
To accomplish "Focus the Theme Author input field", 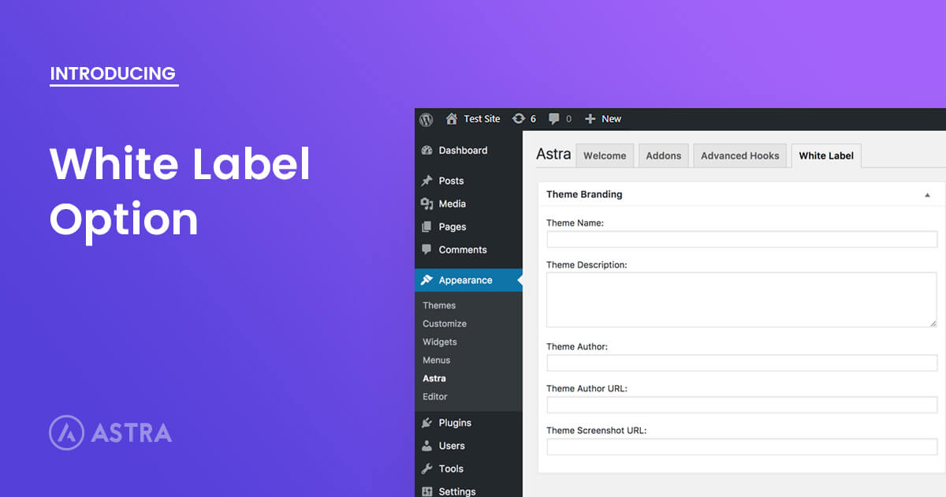I will click(x=742, y=363).
